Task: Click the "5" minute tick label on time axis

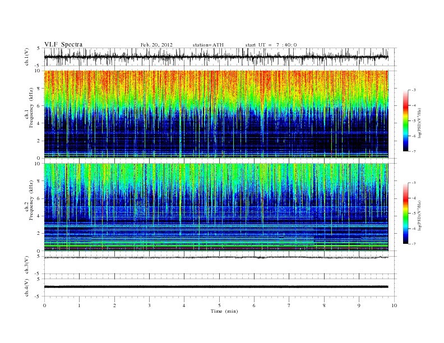Action: pyautogui.click(x=219, y=305)
